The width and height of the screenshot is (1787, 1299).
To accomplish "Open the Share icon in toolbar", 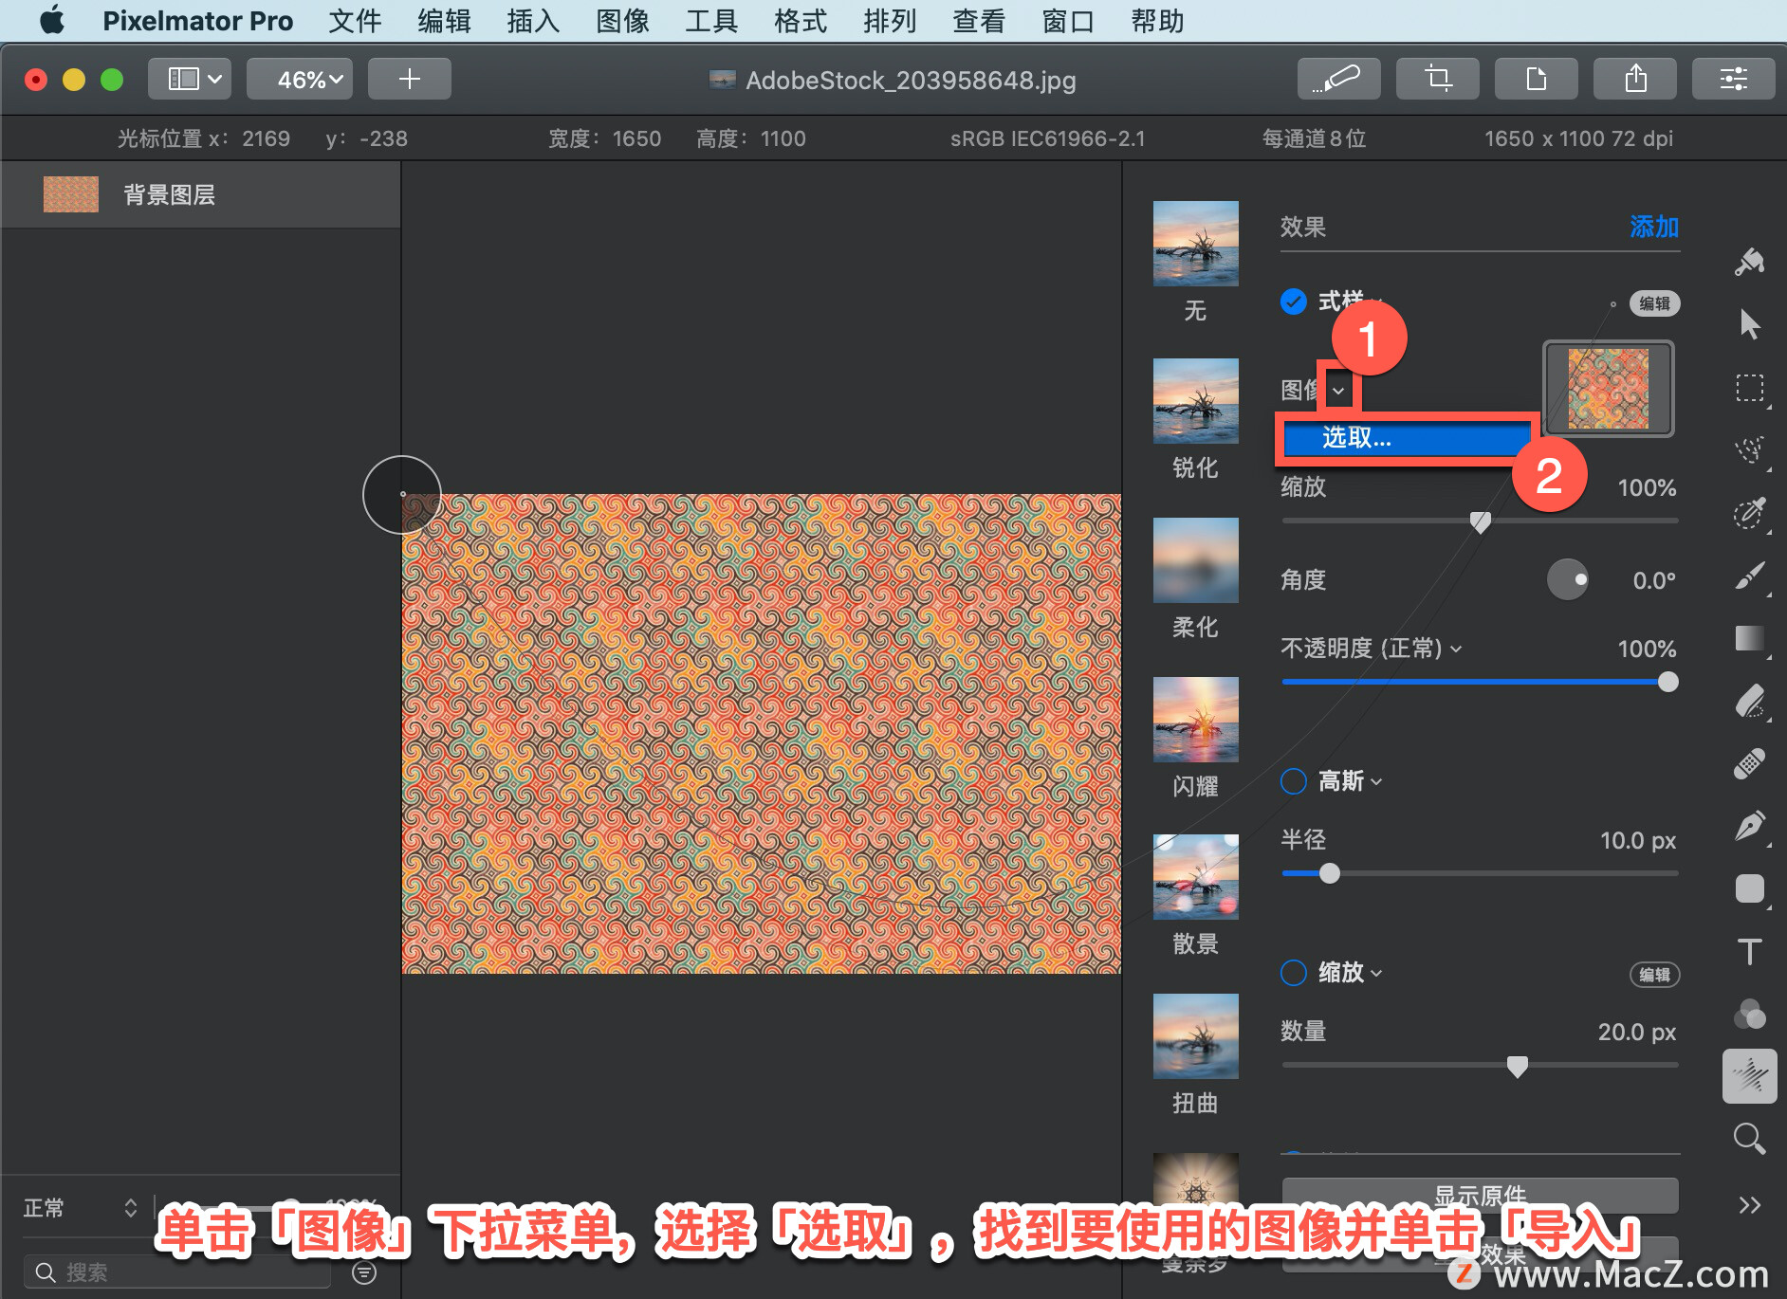I will tap(1634, 79).
